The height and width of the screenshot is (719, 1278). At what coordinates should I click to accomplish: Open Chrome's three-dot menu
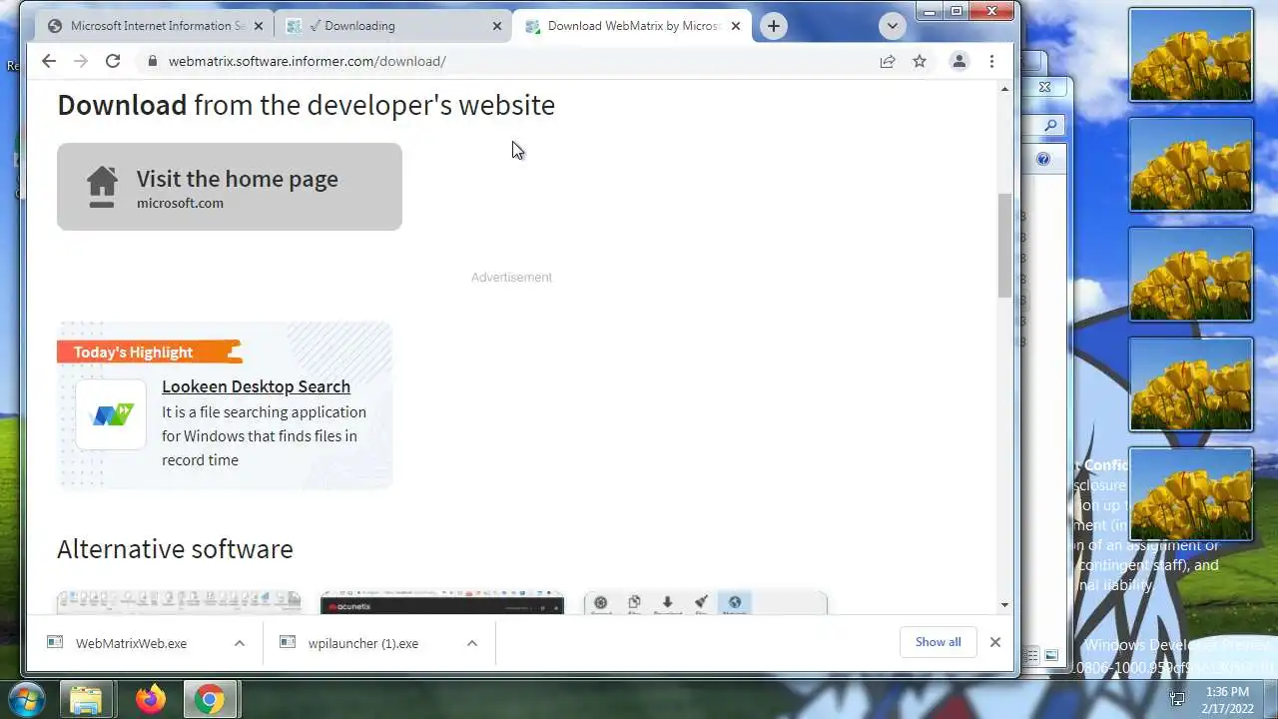pos(991,61)
